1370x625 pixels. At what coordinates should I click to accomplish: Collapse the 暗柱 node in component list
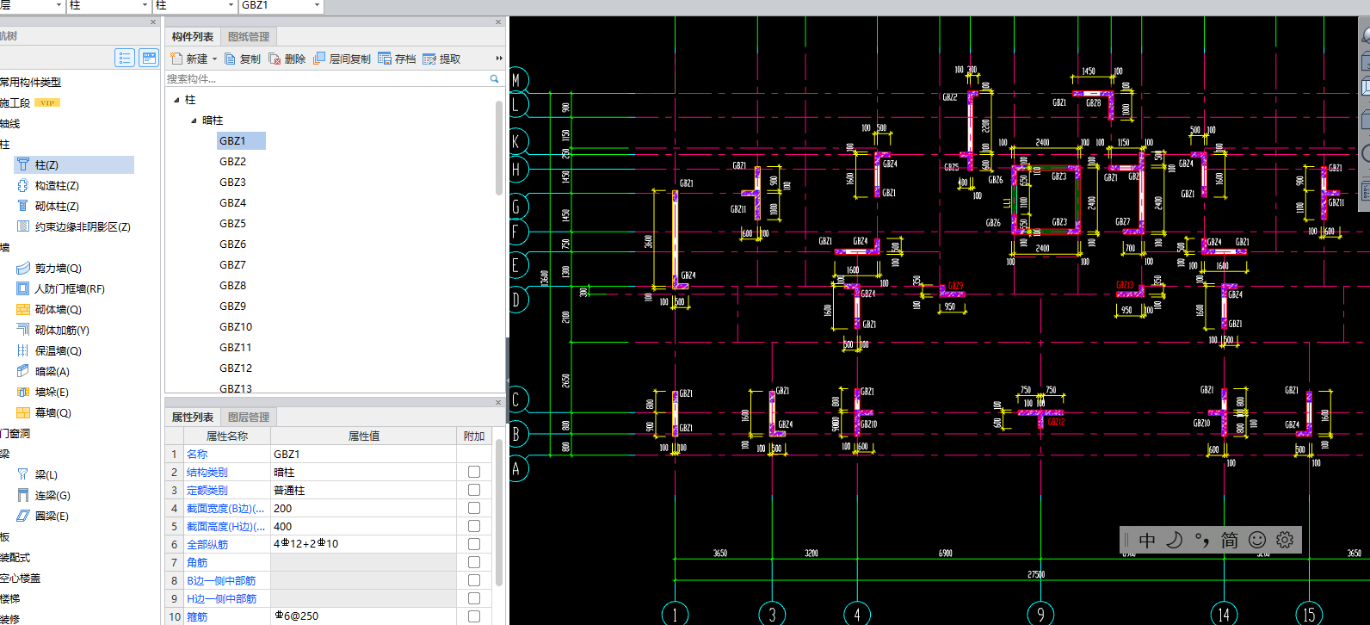194,121
